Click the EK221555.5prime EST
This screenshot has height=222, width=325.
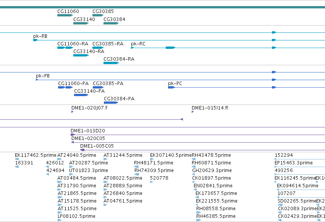coord(197,205)
